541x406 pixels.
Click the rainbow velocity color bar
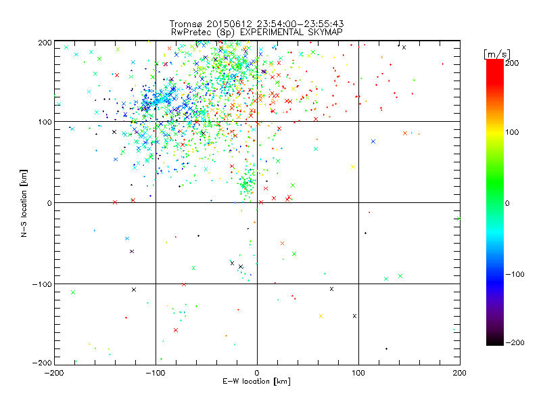point(495,202)
